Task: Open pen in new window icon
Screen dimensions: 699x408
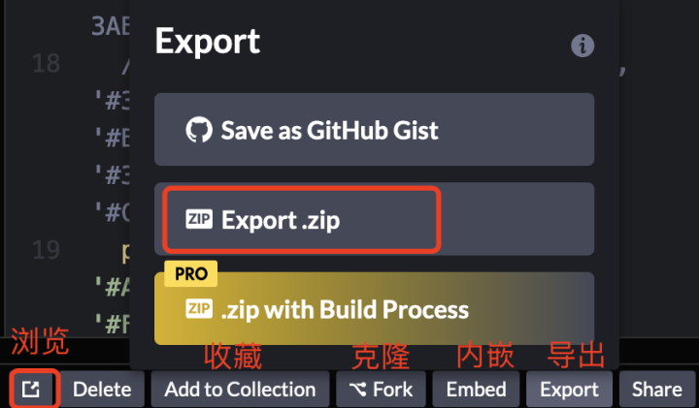Action: click(x=31, y=390)
